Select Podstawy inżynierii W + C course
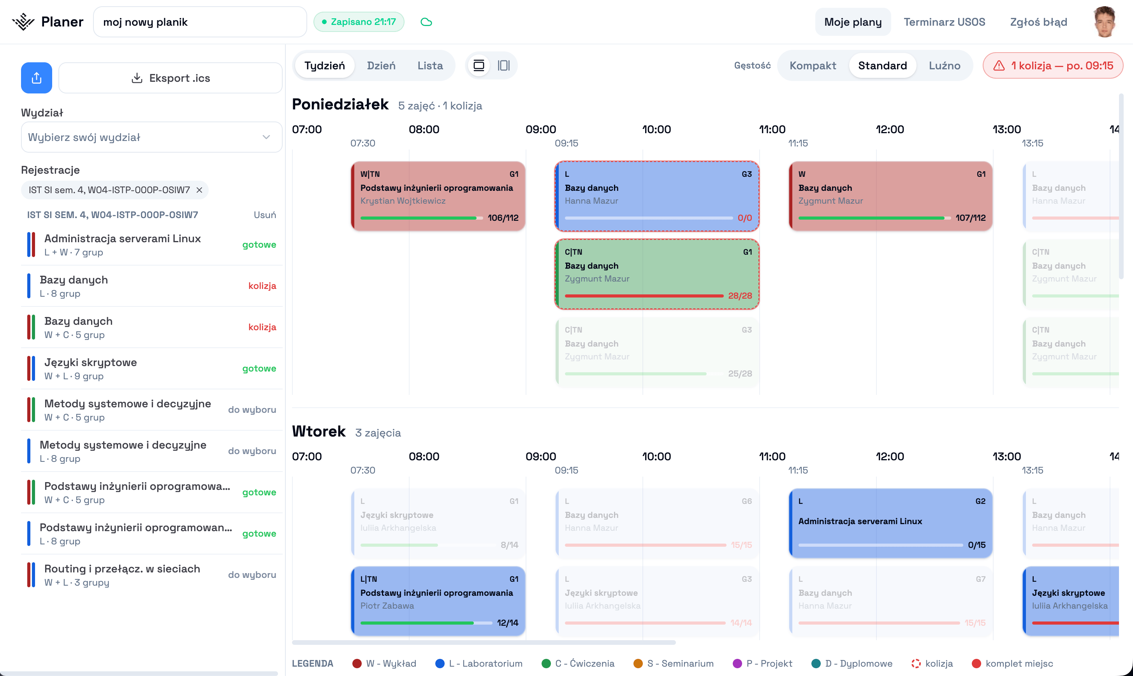Screen dimensions: 1133x676 pyautogui.click(x=151, y=493)
